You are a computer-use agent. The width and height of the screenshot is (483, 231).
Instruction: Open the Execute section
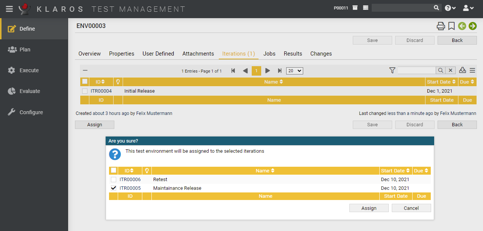pos(34,70)
